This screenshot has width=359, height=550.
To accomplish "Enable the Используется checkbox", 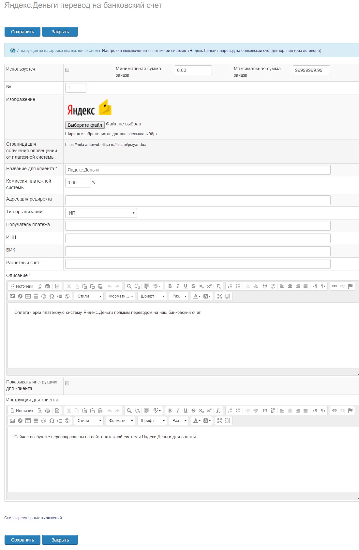I will pyautogui.click(x=67, y=70).
